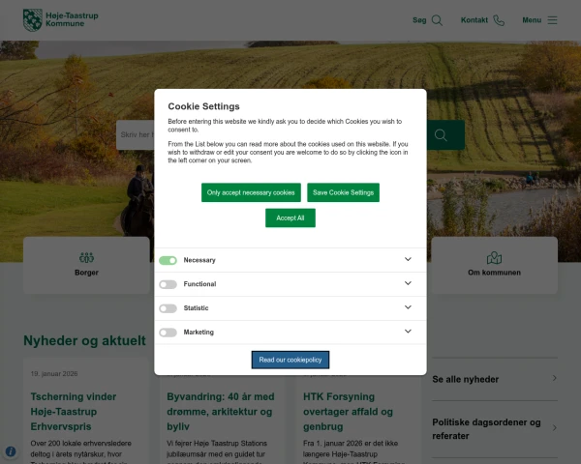581x464 pixels.
Task: Enable the Statistic cookies switch
Action: (x=168, y=308)
